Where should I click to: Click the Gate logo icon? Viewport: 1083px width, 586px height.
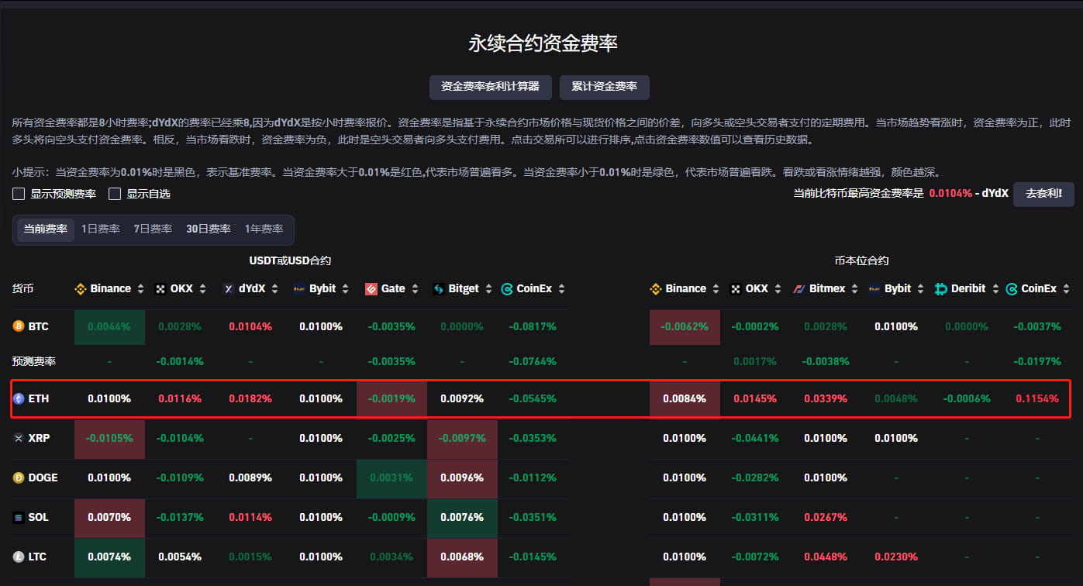tap(371, 289)
